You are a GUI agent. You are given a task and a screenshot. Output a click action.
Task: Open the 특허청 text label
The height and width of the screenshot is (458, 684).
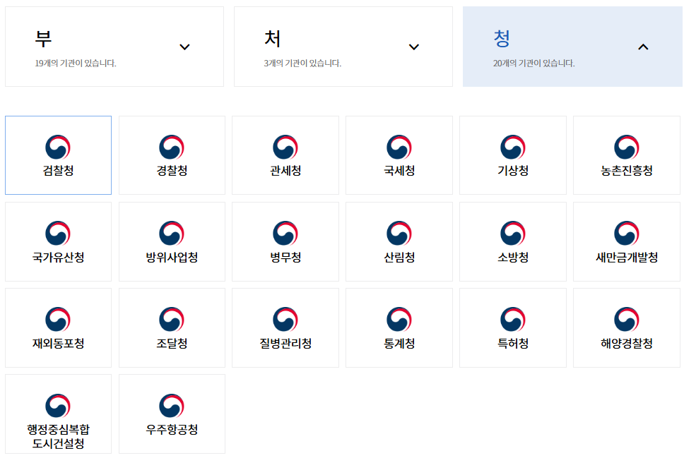coord(513,344)
